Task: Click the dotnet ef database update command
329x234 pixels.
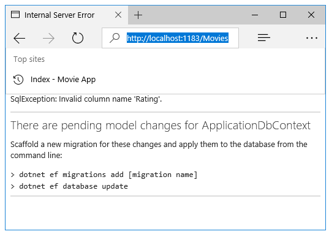Action: pos(69,186)
